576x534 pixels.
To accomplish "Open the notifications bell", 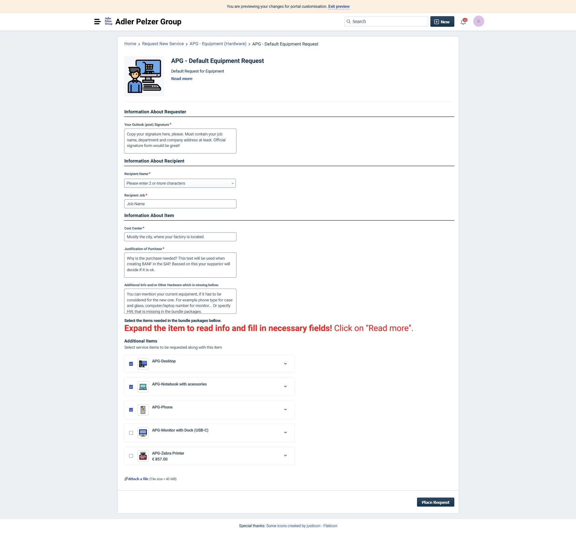I will tap(463, 22).
